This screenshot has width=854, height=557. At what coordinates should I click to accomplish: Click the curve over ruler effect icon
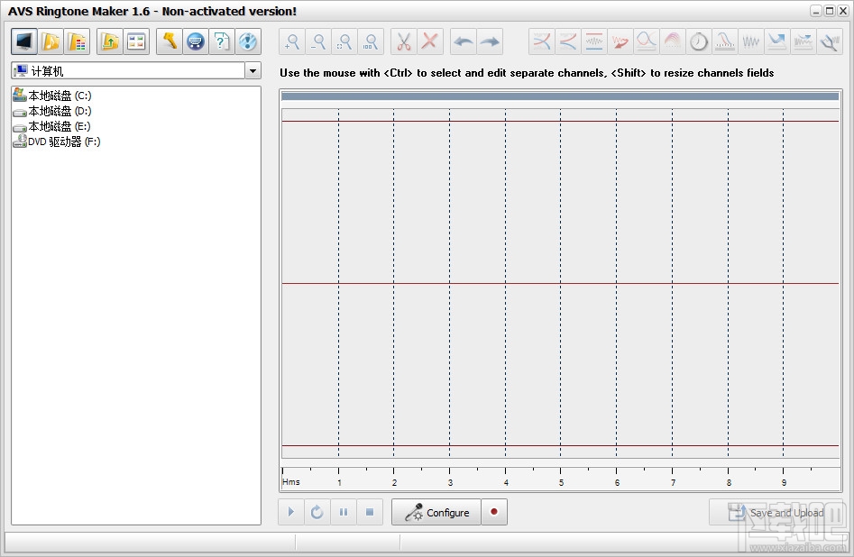pyautogui.click(x=725, y=41)
